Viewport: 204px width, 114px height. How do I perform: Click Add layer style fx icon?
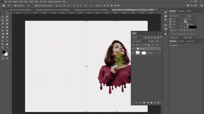point(141,103)
